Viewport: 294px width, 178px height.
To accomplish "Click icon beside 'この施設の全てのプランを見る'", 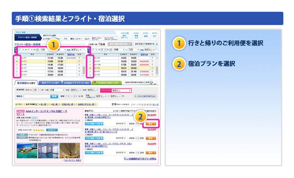I will tap(125, 159).
